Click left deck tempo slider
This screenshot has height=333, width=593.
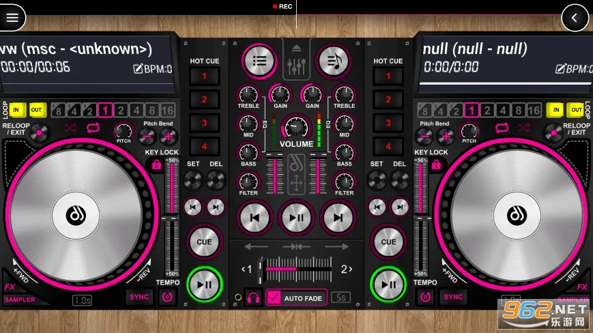coord(172,218)
